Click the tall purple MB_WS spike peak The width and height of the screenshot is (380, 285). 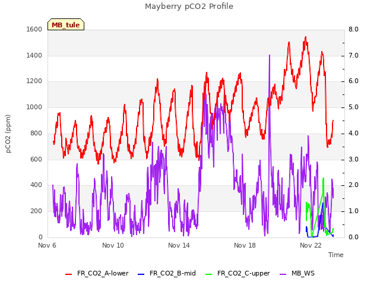click(270, 55)
